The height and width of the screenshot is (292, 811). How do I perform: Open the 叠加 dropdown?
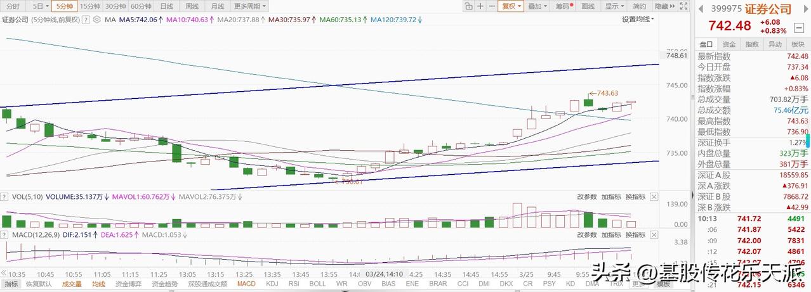pyautogui.click(x=537, y=6)
